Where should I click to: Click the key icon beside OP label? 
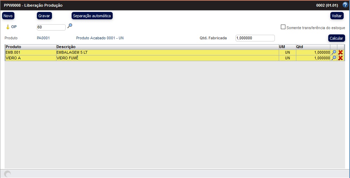8,27
